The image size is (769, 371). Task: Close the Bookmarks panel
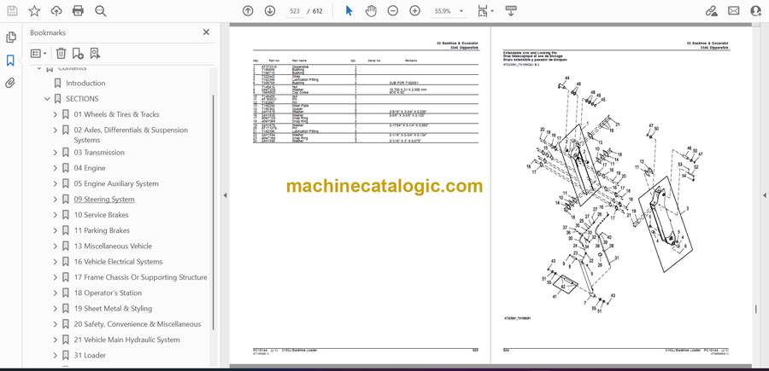206,32
